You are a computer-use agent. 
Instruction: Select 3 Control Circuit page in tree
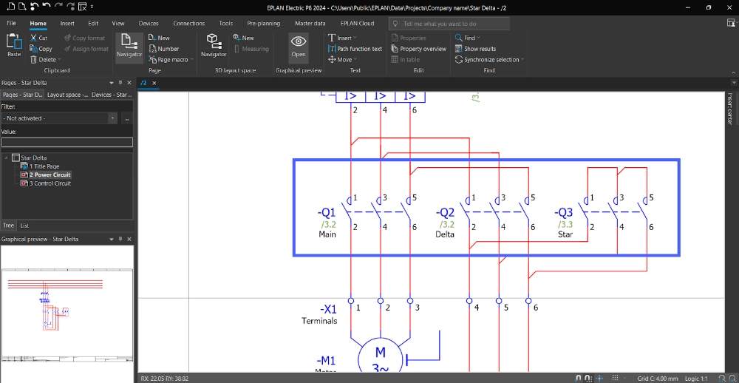pyautogui.click(x=50, y=183)
